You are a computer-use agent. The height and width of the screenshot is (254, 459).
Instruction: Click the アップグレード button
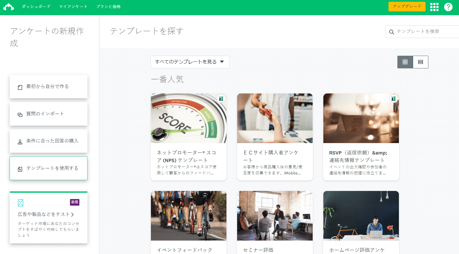point(407,7)
